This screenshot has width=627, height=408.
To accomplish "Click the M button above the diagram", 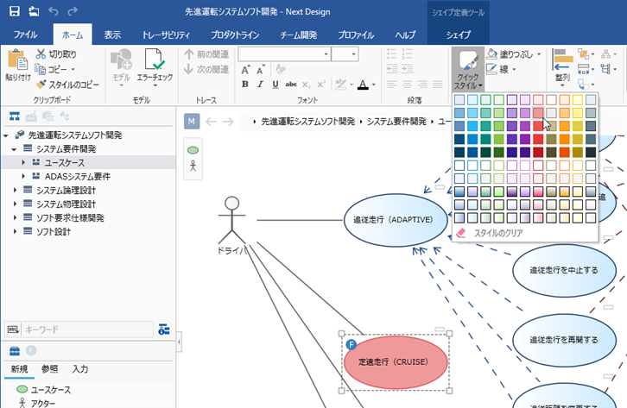I will (192, 122).
